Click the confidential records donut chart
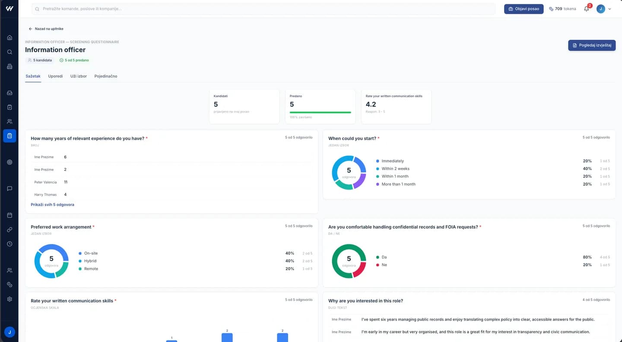The height and width of the screenshot is (342, 622). pos(349,261)
